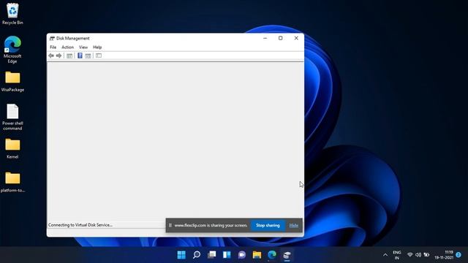468x263 pixels.
Task: Close the Disk Management window
Action: click(296, 38)
